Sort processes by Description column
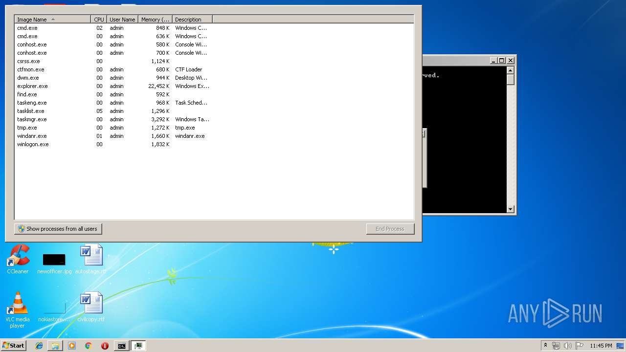Screen dimensions: 626x352 point(192,20)
